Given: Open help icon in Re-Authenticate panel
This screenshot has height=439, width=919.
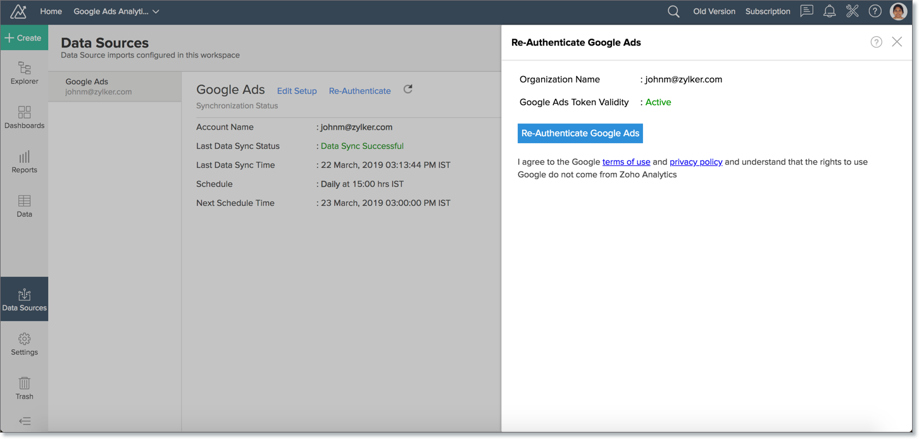Looking at the screenshot, I should (876, 42).
